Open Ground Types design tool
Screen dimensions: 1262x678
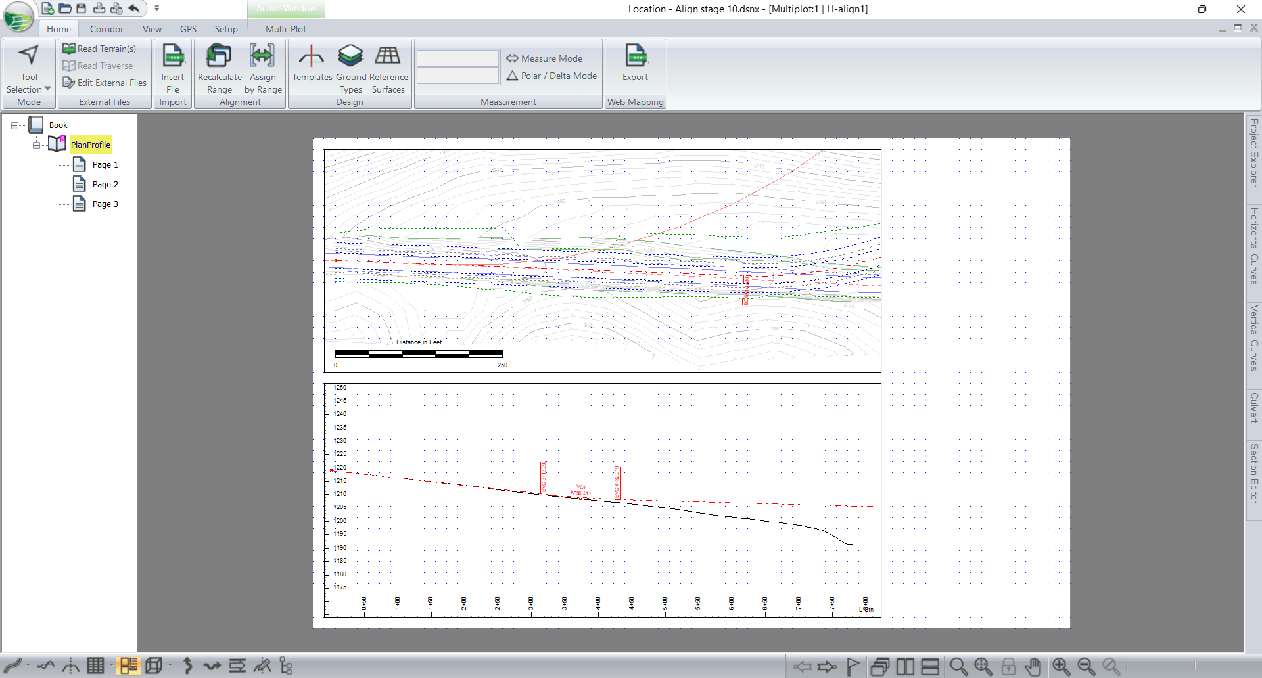[x=351, y=69]
